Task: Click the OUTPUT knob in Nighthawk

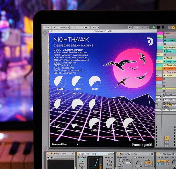Action: (129, 123)
